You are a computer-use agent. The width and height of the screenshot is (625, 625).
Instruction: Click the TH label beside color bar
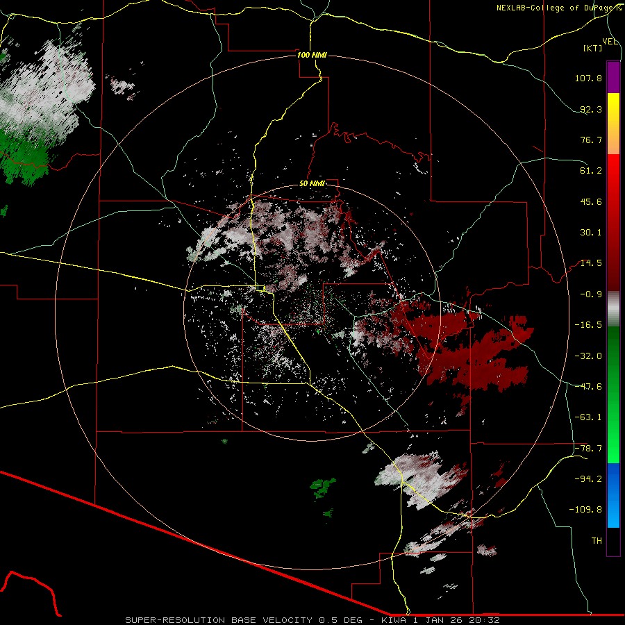click(x=597, y=541)
